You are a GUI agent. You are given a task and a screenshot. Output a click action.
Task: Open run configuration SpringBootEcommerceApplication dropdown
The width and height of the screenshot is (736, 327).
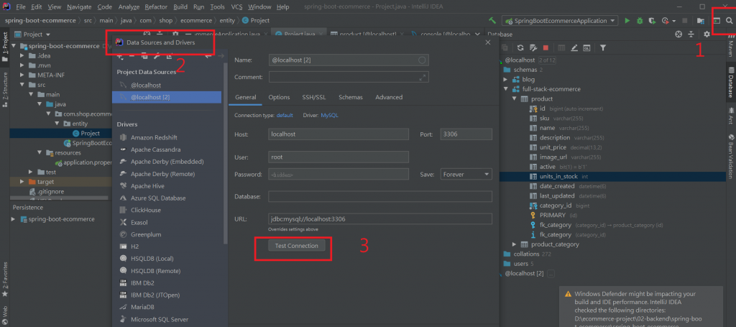tap(561, 21)
